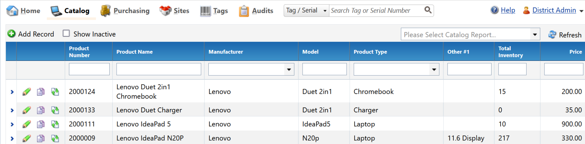Viewport: 585px width, 144px height.
Task: Click the green arrows icon for 2000111
Action: [x=55, y=124]
